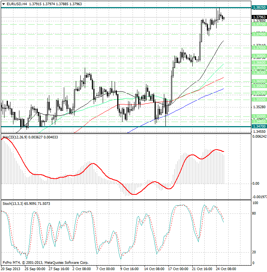Click the 1.35280 price scale value
Viewport: 267px width, 272px height.
coord(259,107)
